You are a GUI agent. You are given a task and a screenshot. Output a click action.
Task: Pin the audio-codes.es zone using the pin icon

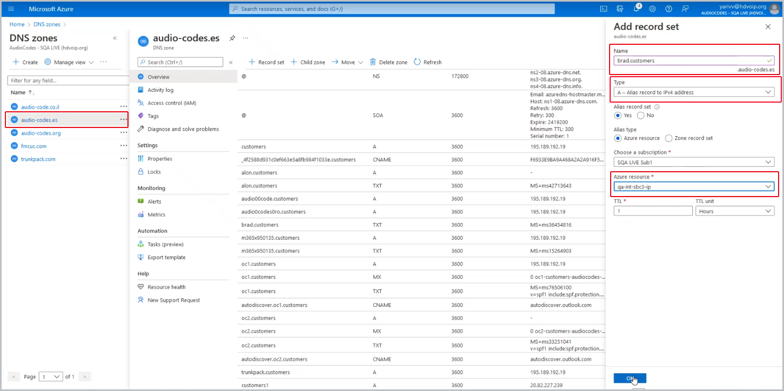pos(232,38)
